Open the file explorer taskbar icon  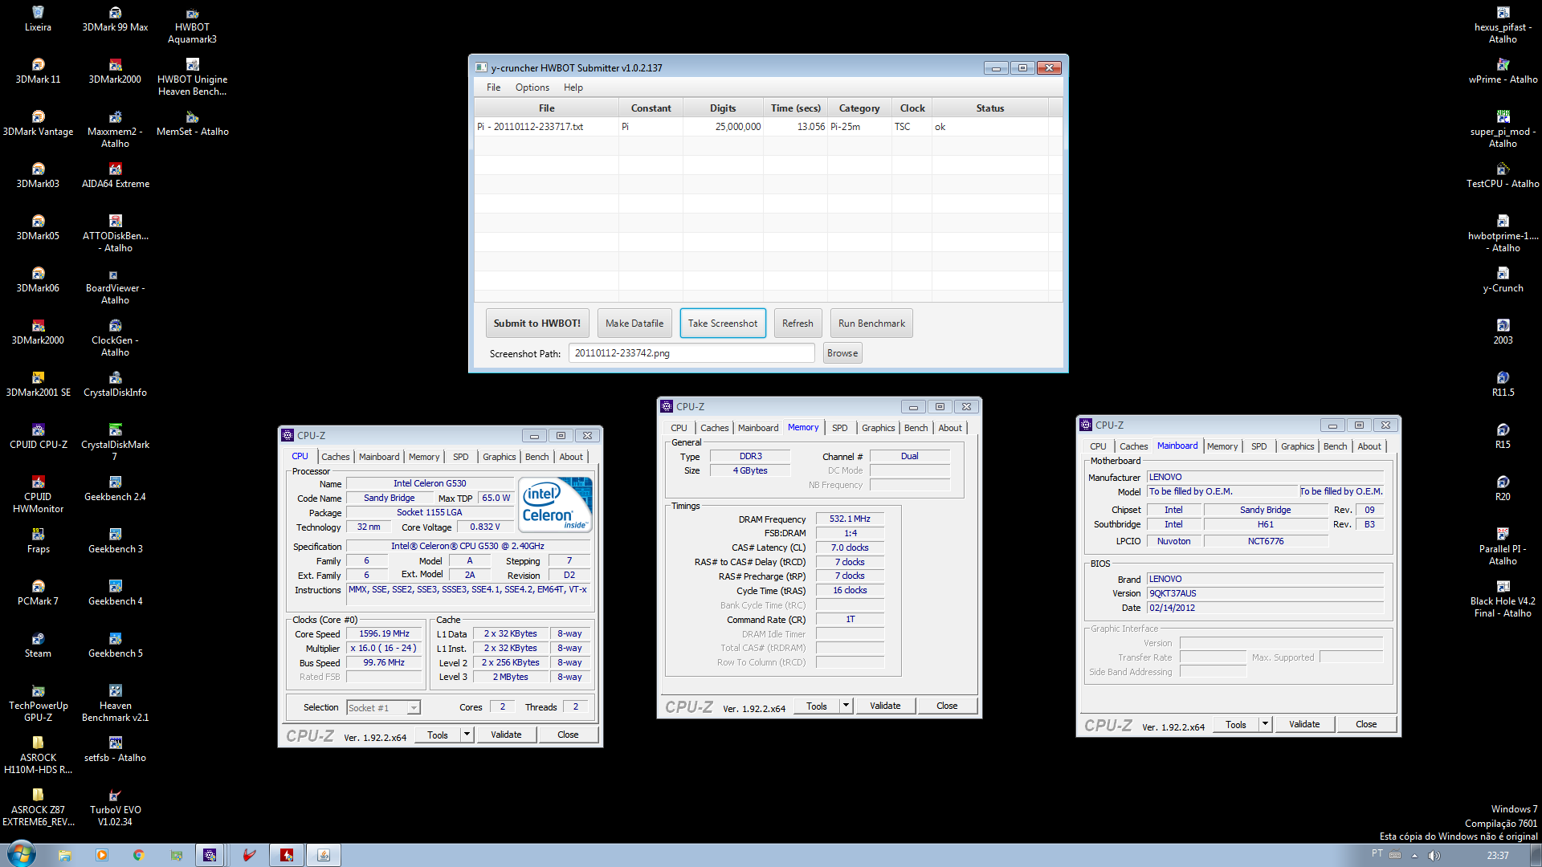coord(64,855)
